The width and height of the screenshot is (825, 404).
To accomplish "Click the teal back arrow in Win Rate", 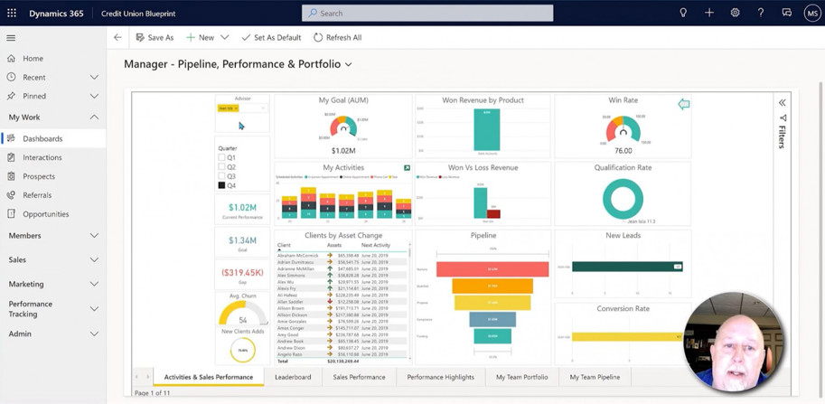I will (x=683, y=104).
